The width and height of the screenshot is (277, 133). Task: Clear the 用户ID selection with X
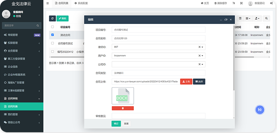[x=199, y=56]
